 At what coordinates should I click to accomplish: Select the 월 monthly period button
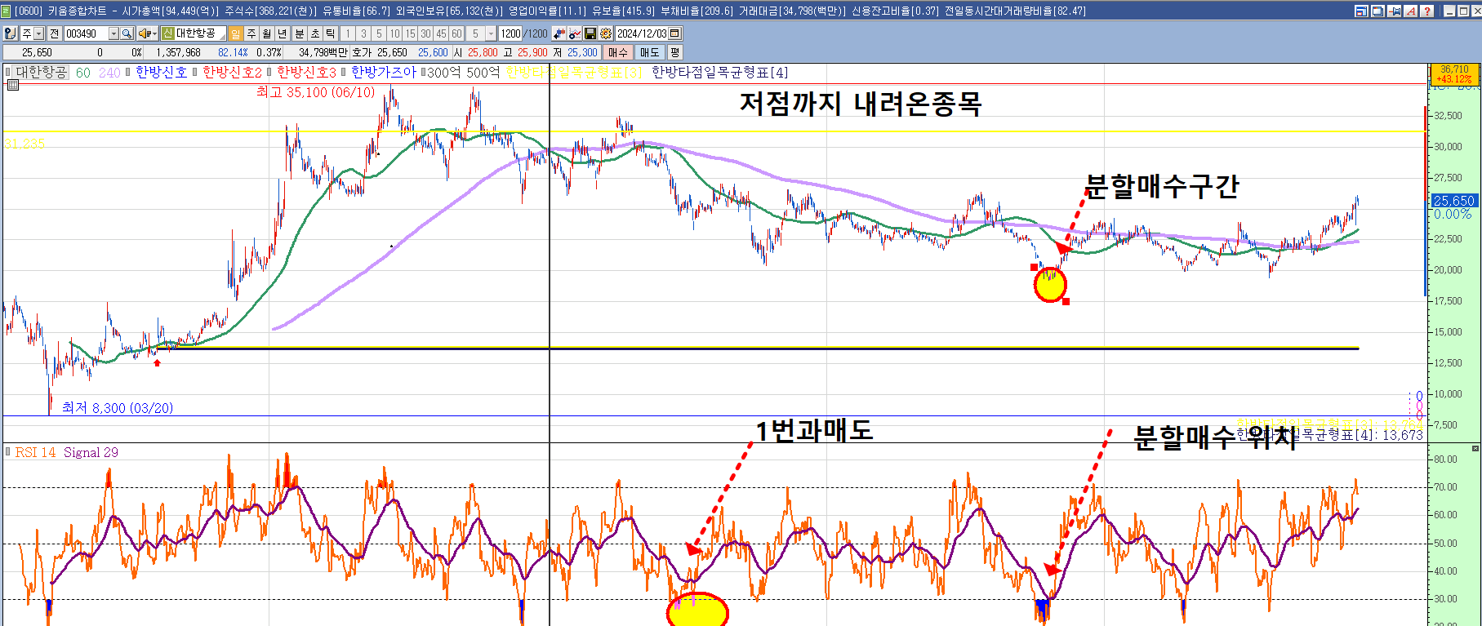tap(267, 33)
